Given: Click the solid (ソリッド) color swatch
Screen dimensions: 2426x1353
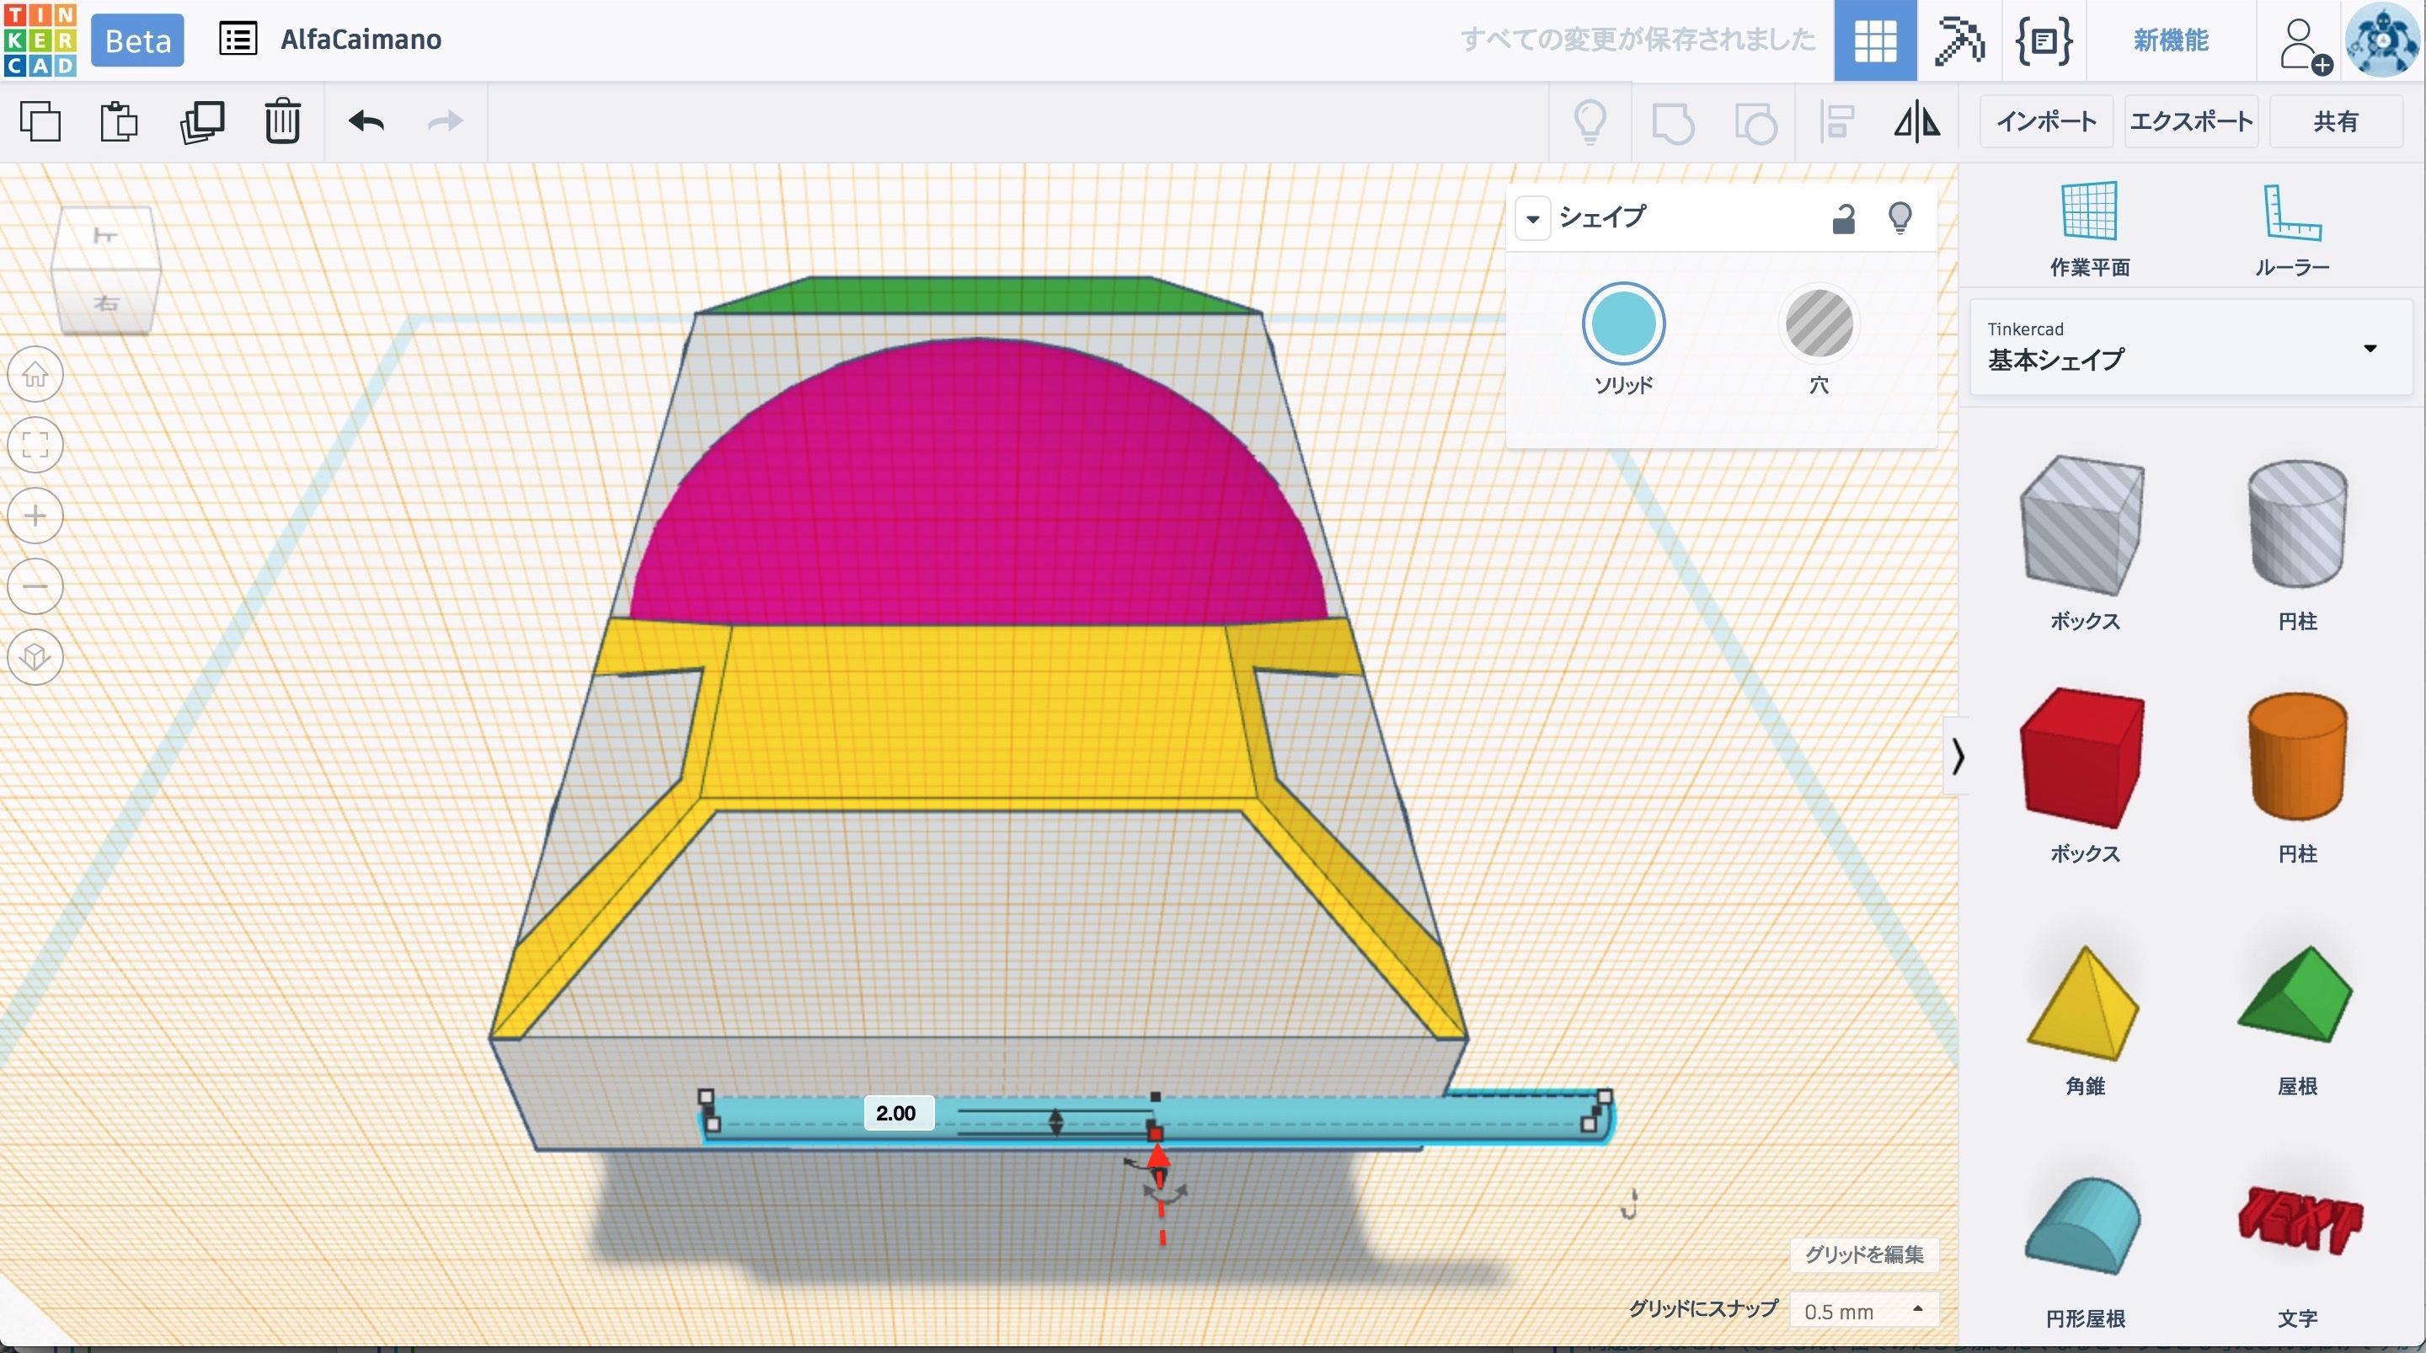Looking at the screenshot, I should point(1622,324).
